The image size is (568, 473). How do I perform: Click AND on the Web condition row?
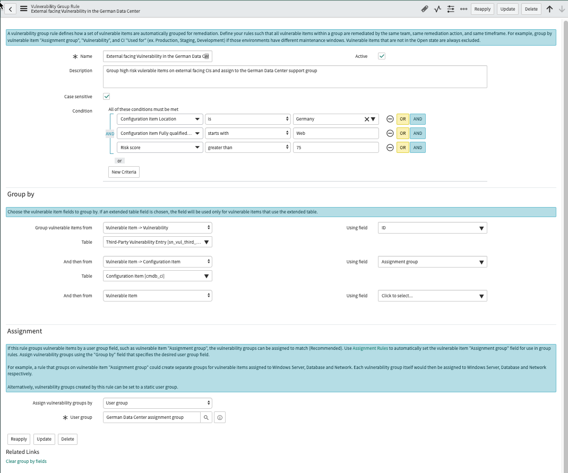(418, 133)
